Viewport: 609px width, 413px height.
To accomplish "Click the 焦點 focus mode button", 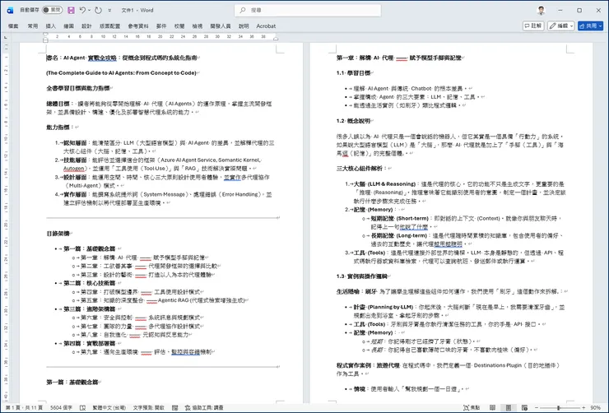I will [472, 407].
